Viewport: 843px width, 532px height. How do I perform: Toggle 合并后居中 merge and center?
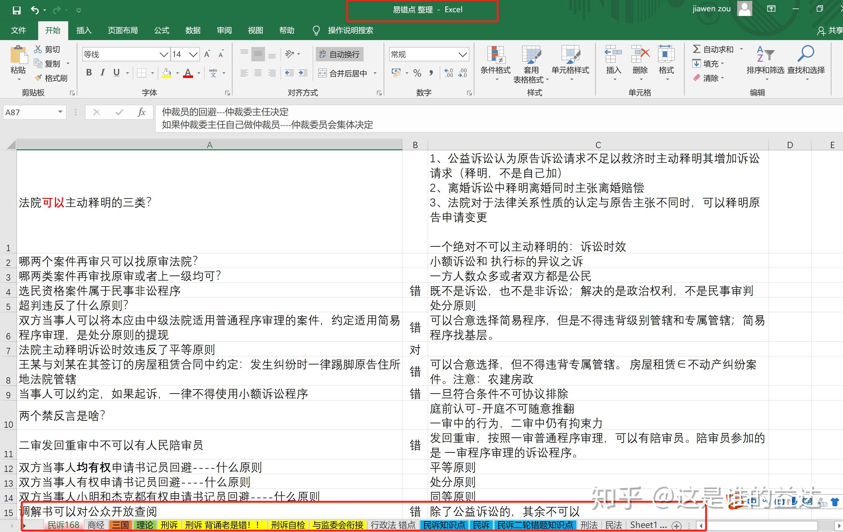tap(343, 73)
